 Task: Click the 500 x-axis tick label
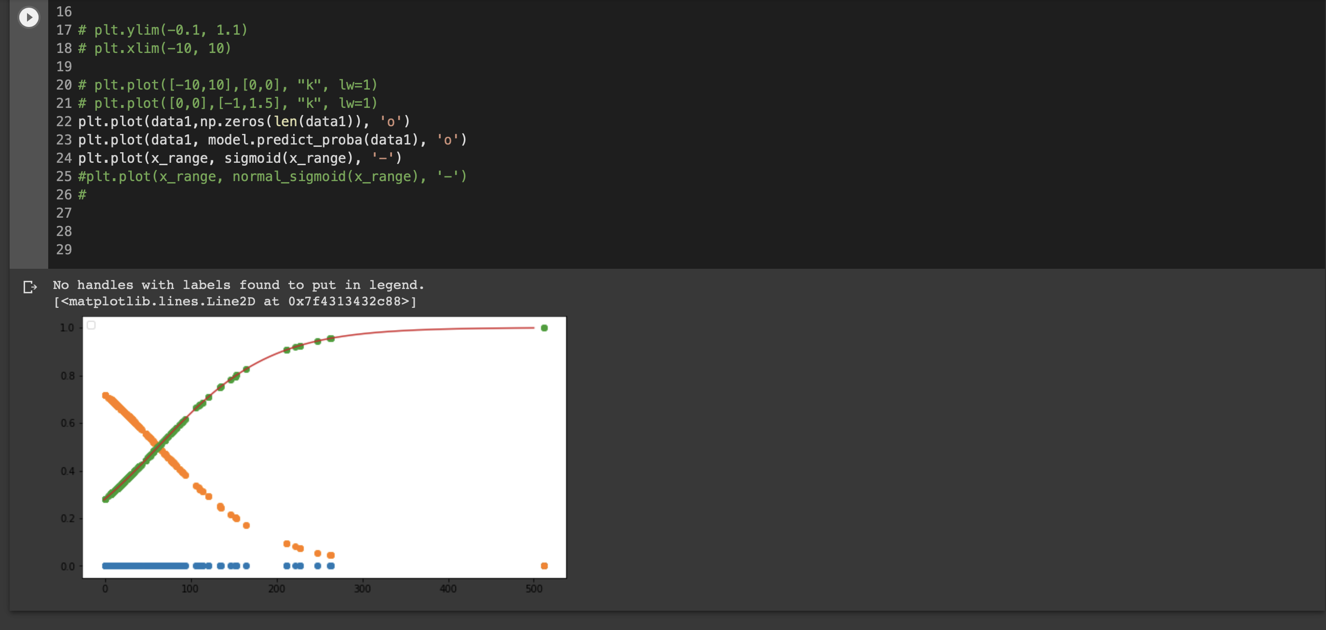click(534, 589)
